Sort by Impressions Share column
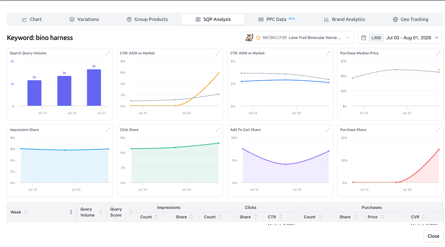 (x=192, y=217)
